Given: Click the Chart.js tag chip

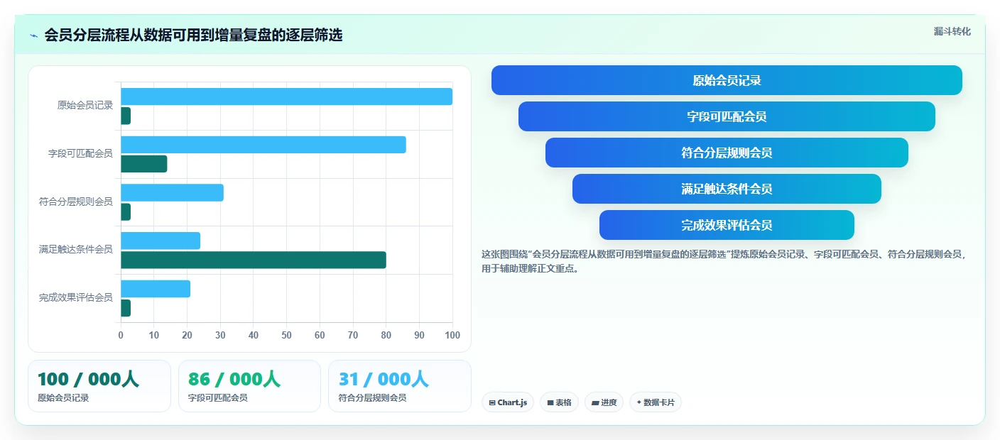Looking at the screenshot, I should tap(508, 402).
